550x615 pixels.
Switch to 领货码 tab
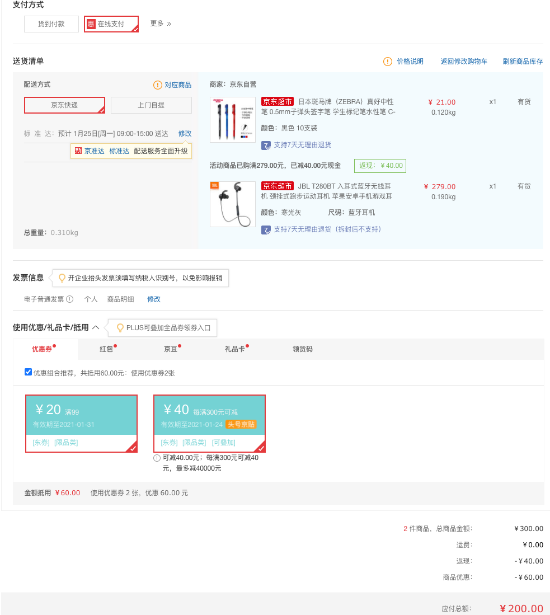303,349
